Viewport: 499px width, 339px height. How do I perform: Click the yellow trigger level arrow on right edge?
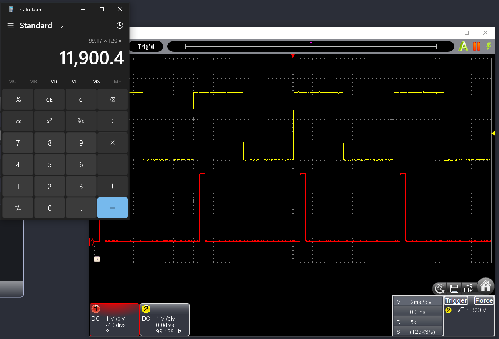click(x=493, y=133)
